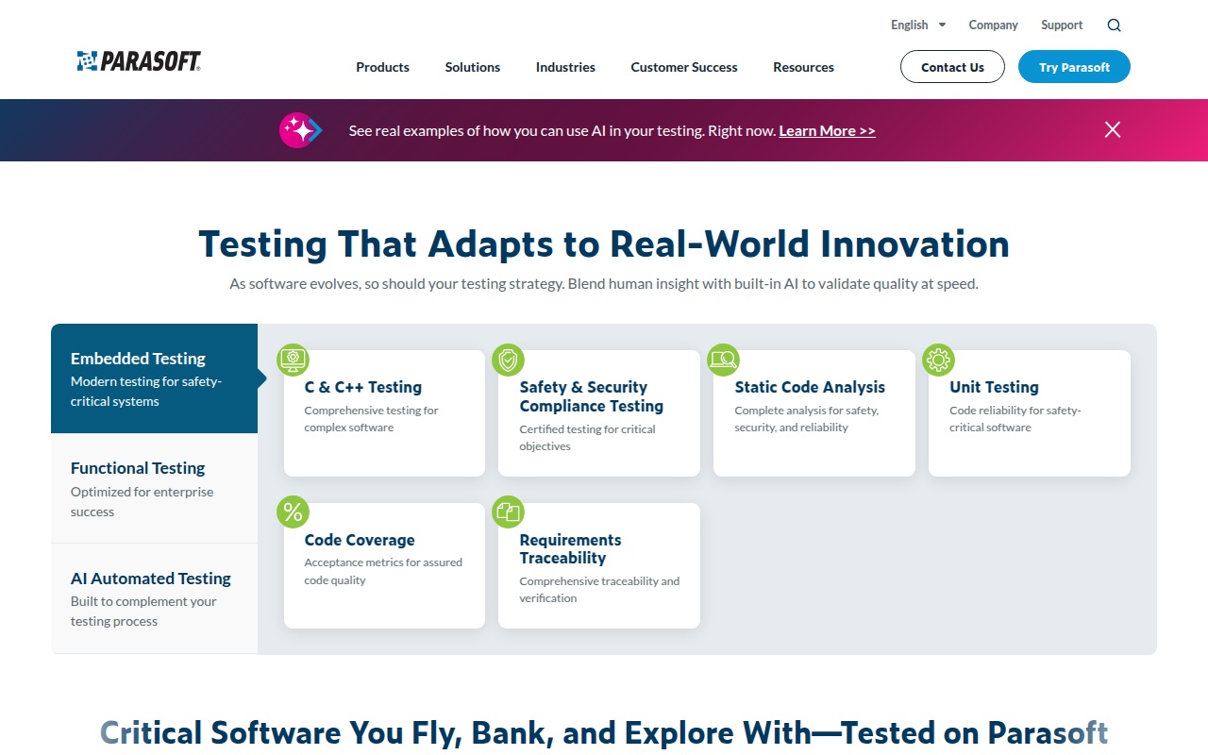Open the Industries menu

[565, 67]
